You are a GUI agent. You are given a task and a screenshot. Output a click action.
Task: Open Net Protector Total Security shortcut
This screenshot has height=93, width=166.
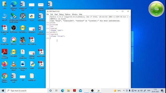(x=13, y=18)
